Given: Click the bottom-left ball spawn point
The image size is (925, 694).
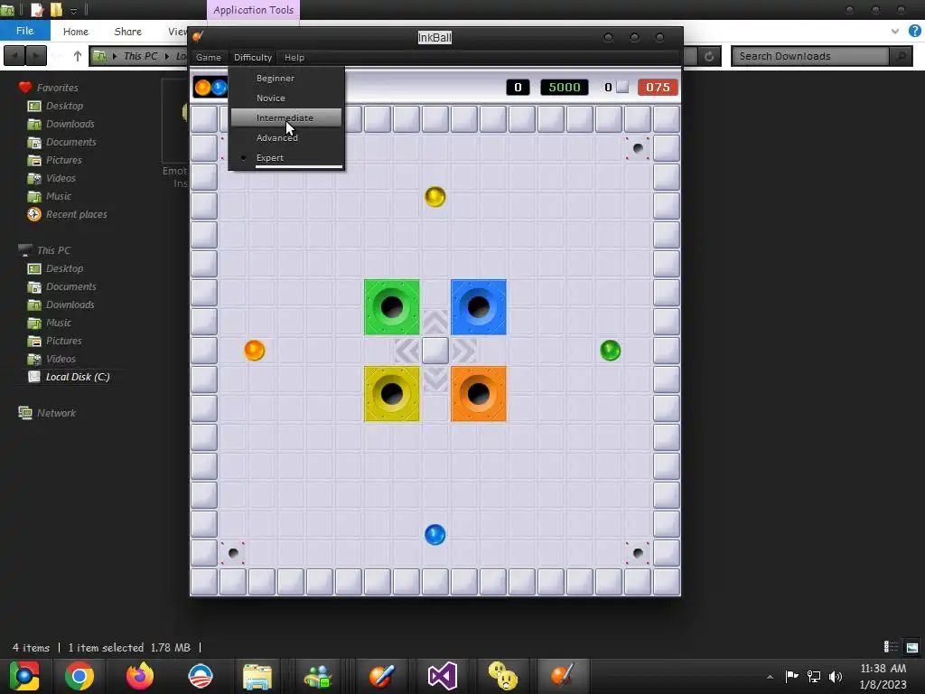Looking at the screenshot, I should 233,553.
